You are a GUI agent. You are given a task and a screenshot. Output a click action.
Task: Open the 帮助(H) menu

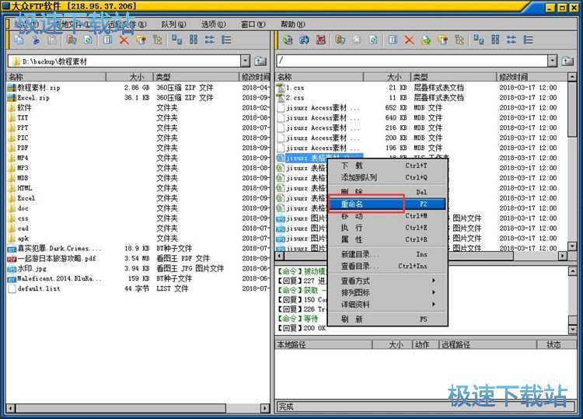[x=292, y=24]
